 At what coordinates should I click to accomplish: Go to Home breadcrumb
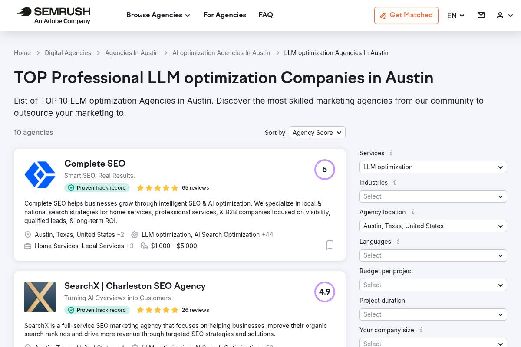pos(22,53)
